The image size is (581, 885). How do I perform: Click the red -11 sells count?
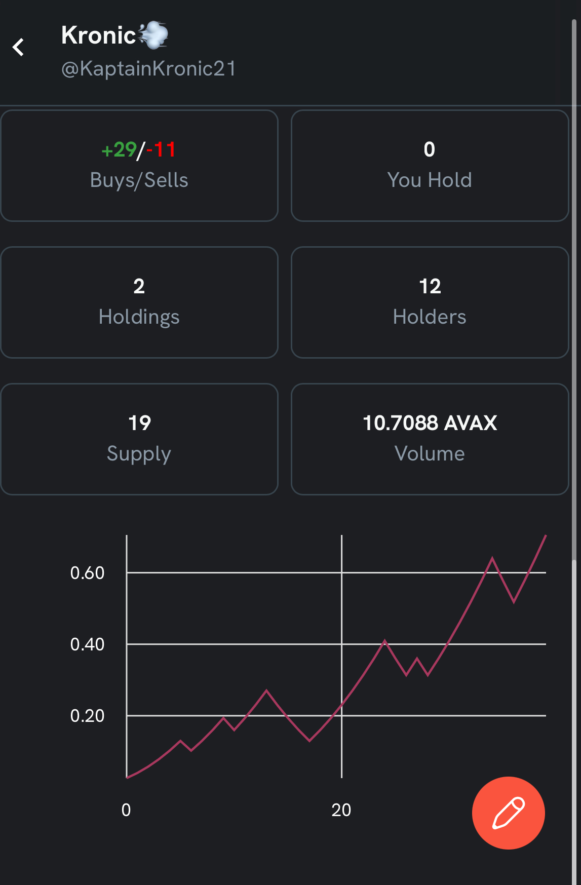[160, 150]
